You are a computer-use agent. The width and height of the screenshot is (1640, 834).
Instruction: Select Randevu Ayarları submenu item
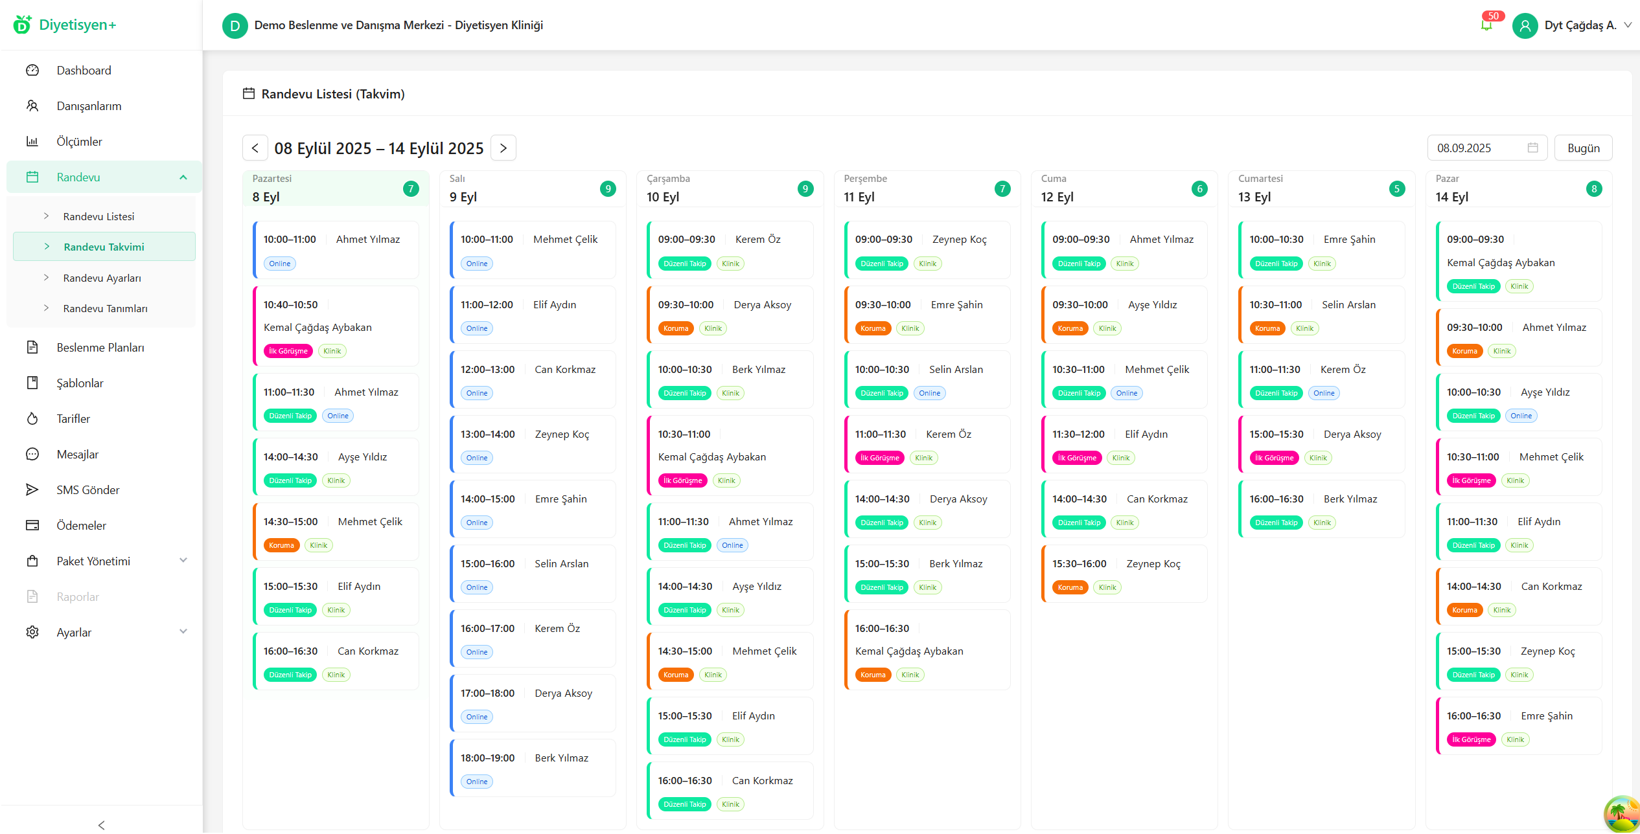tap(102, 278)
